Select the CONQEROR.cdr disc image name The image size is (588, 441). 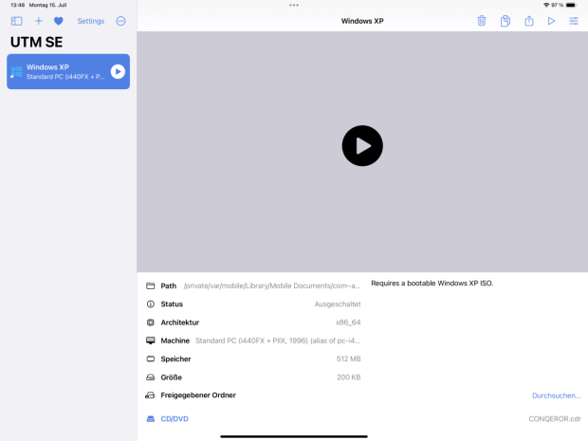[x=554, y=418]
